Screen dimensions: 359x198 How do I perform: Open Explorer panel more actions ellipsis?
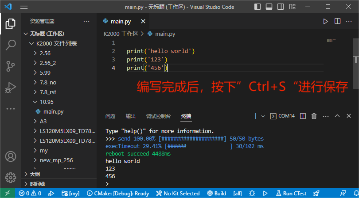86,21
